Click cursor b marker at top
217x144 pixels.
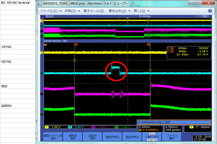point(148,45)
